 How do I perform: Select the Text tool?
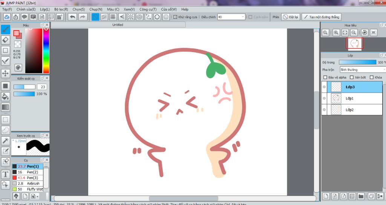(x=5, y=174)
